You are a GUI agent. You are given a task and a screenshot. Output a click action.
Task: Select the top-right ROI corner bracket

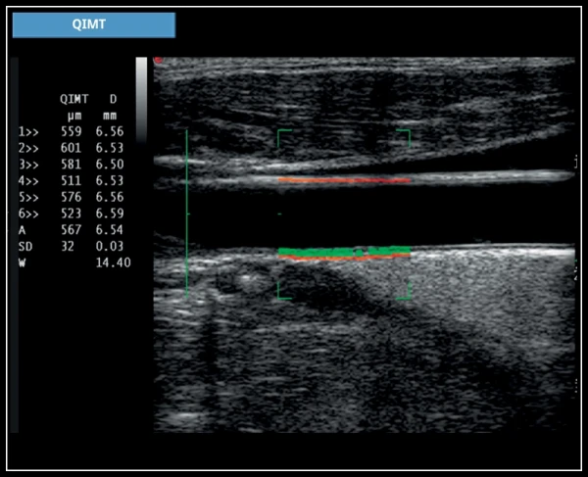(x=405, y=134)
